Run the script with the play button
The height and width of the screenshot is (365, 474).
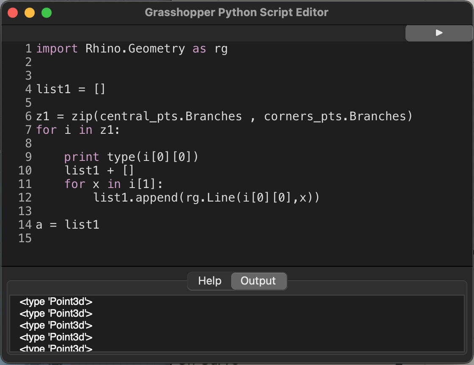click(x=439, y=33)
